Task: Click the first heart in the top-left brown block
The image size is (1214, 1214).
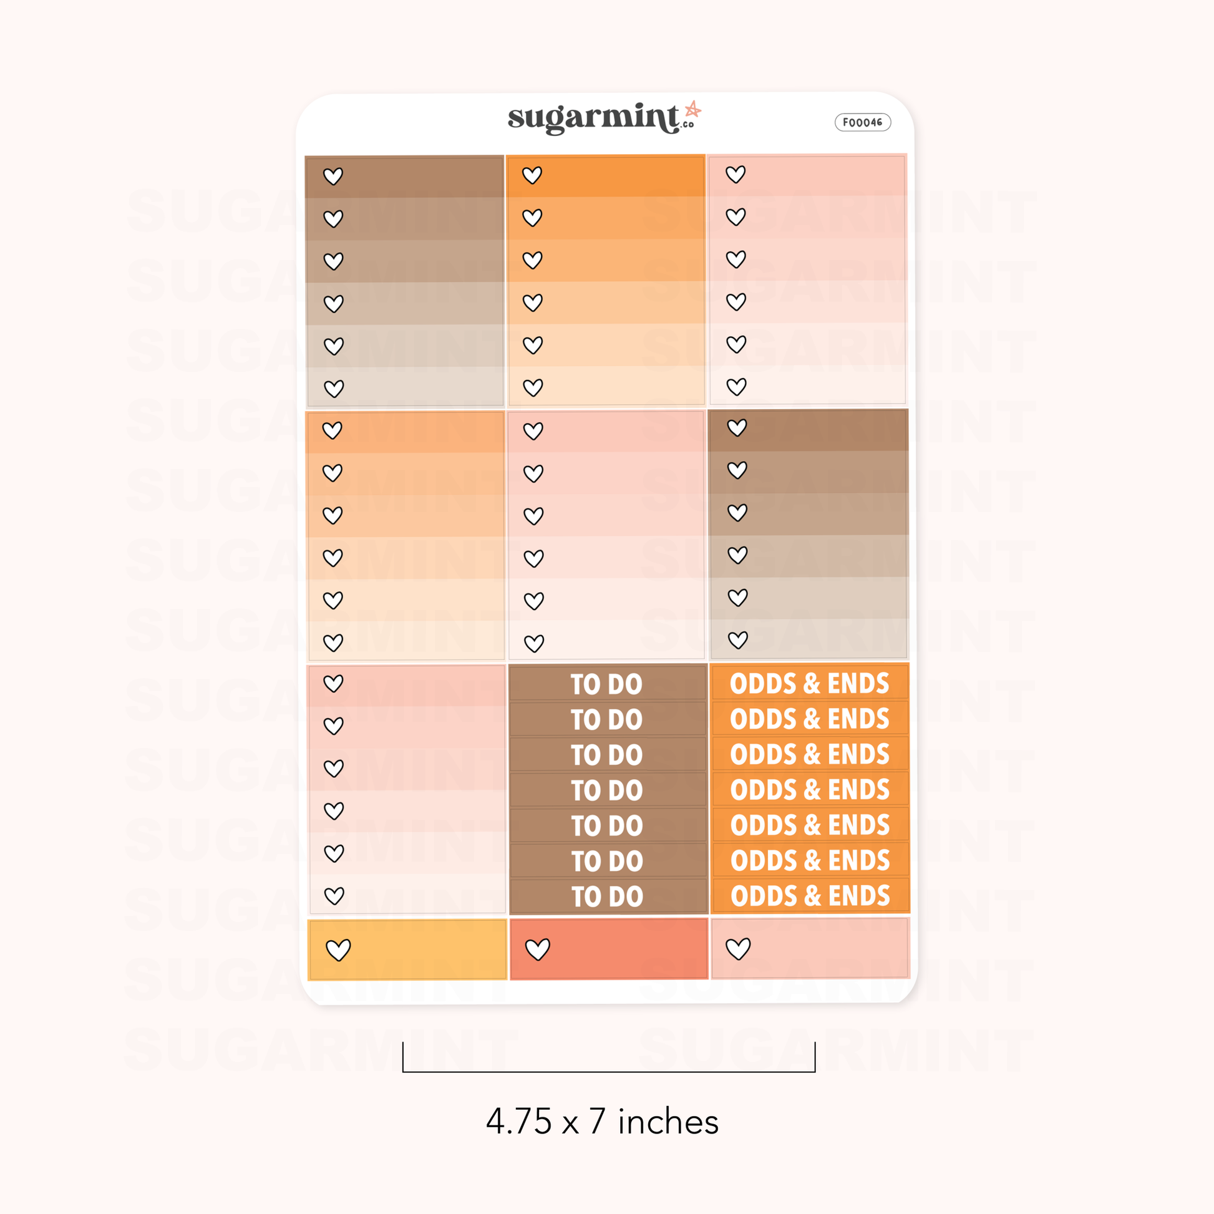Action: [x=333, y=176]
